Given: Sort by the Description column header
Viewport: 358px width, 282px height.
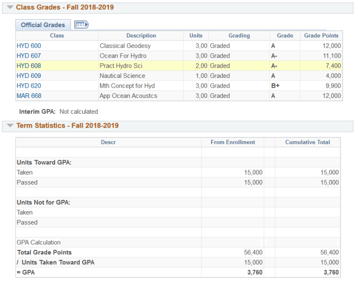Looking at the screenshot, I should click(x=141, y=36).
